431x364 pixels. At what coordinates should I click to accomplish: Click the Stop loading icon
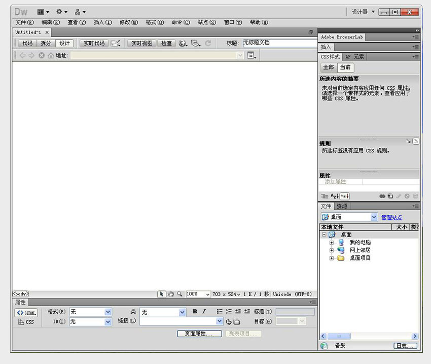coord(42,55)
